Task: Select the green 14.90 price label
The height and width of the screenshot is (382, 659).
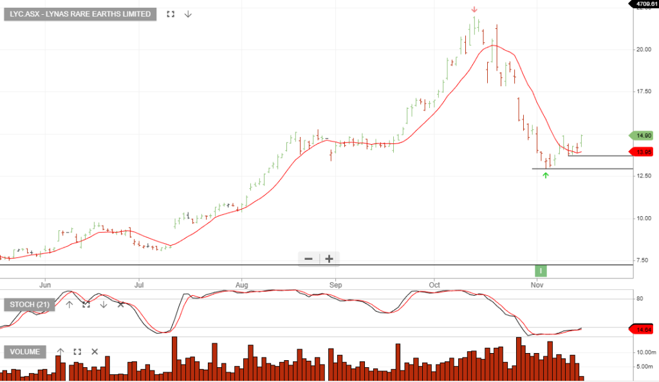Action: [x=643, y=136]
